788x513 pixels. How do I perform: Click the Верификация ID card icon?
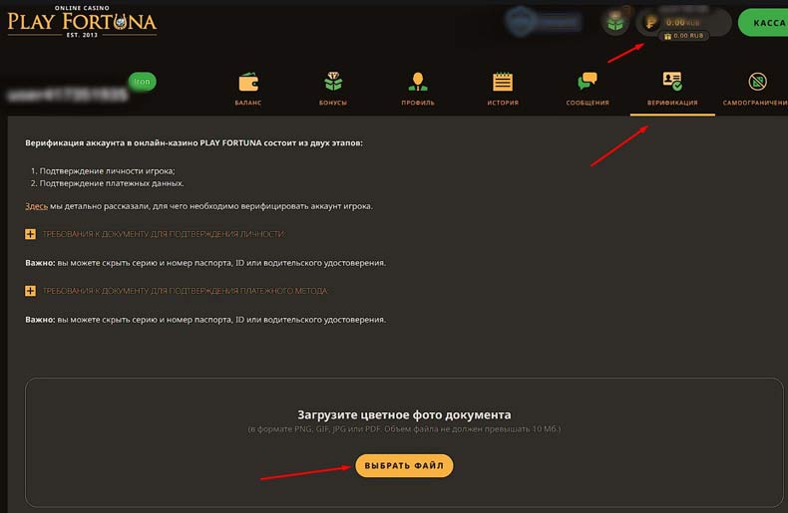click(672, 81)
